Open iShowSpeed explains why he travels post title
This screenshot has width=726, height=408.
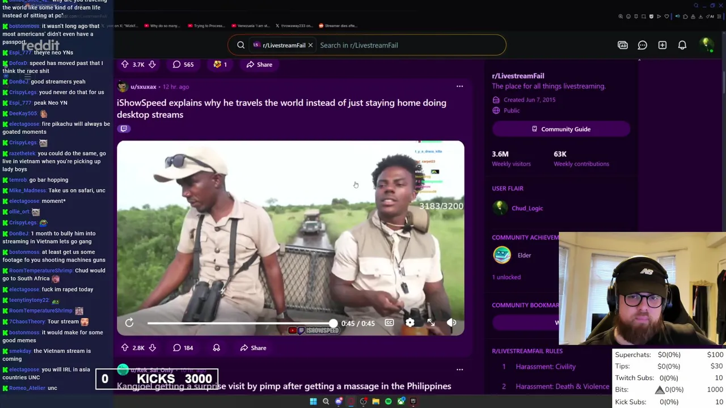coord(281,108)
